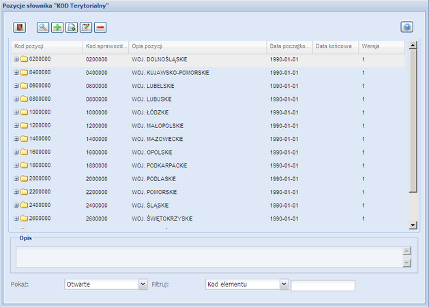Click the edit pencil icon
Image resolution: width=429 pixels, height=307 pixels.
(86, 27)
